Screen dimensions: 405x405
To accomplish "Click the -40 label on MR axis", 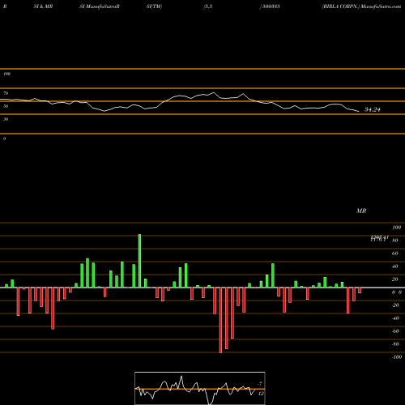I will pos(395,318).
